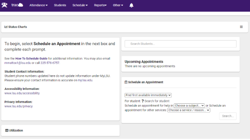The width and height of the screenshot is (250, 140).
Task: Click the 'Privacy Information:' heading
Action: [18, 102]
